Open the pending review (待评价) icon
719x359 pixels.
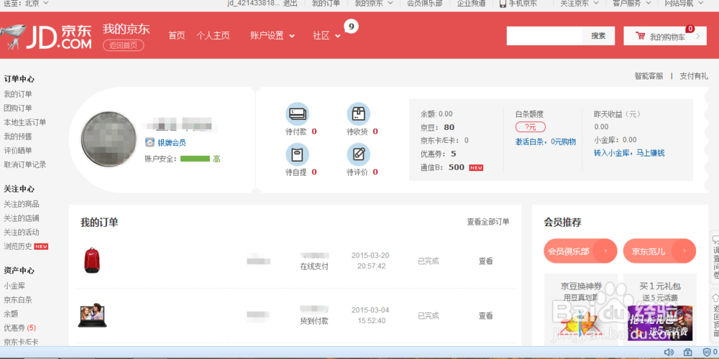point(358,154)
